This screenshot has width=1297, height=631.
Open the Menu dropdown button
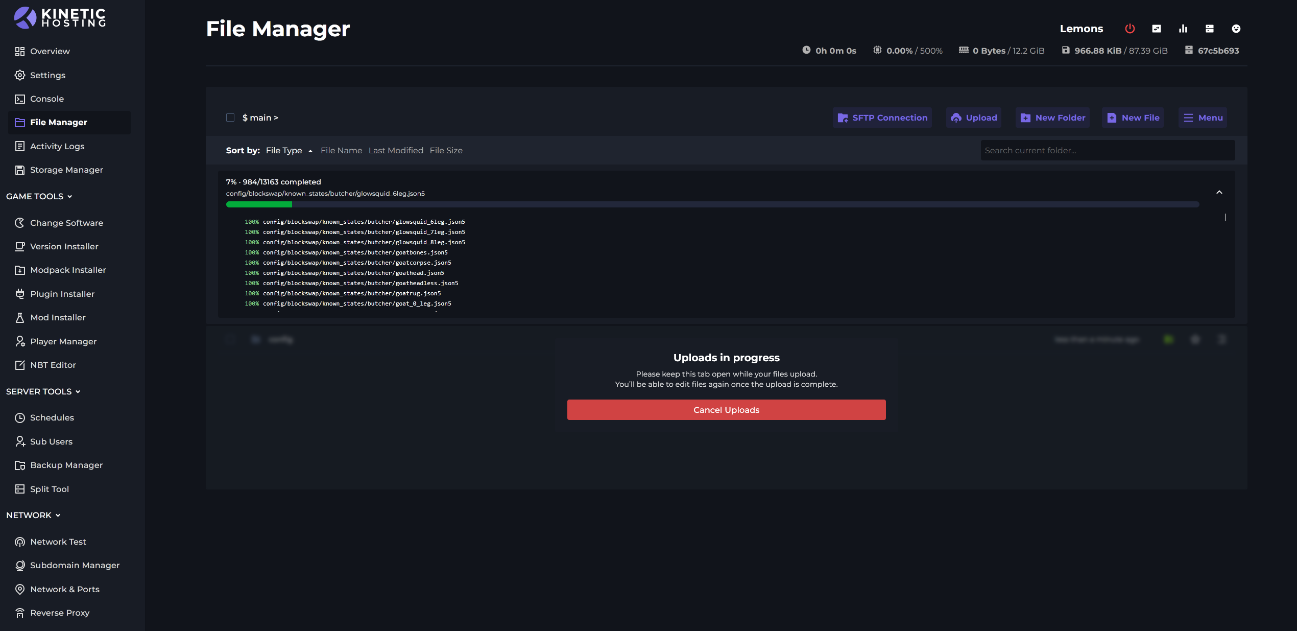(x=1203, y=118)
